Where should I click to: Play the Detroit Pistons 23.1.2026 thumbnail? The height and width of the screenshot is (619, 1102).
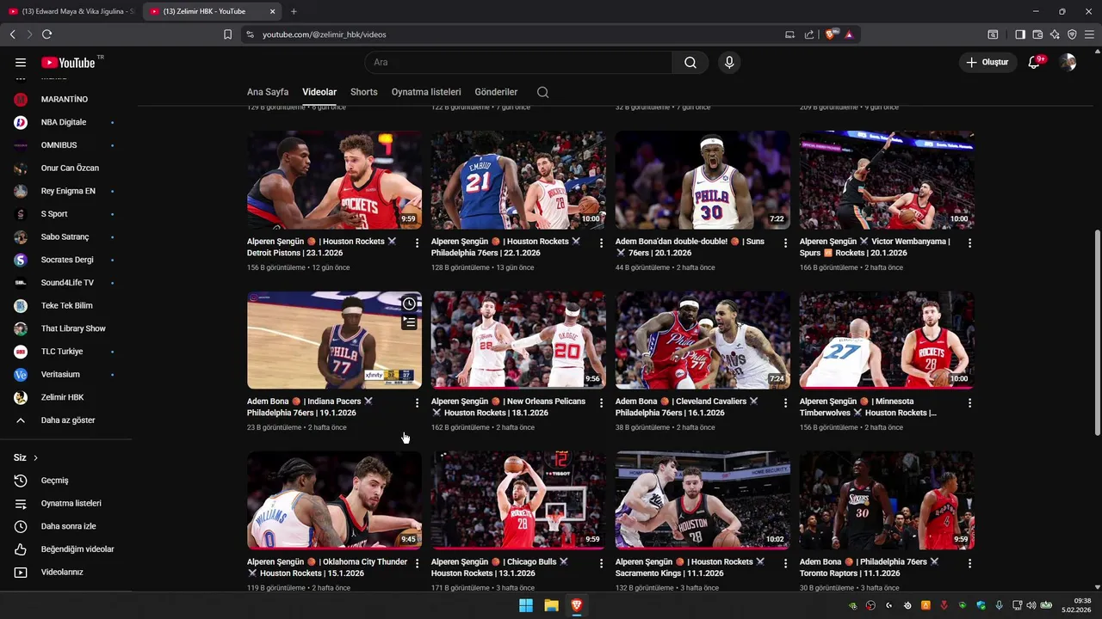pos(334,180)
